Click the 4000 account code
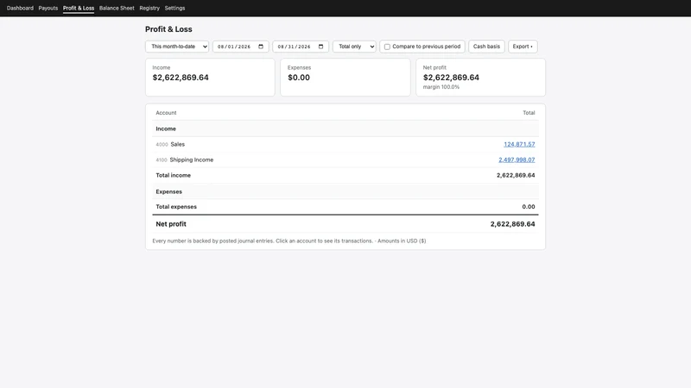Image resolution: width=691 pixels, height=388 pixels. click(x=162, y=145)
